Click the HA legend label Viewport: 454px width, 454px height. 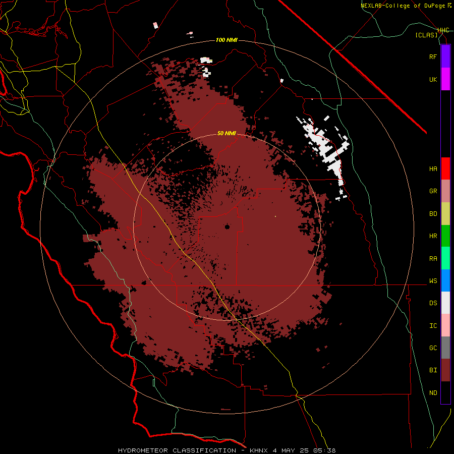point(433,169)
